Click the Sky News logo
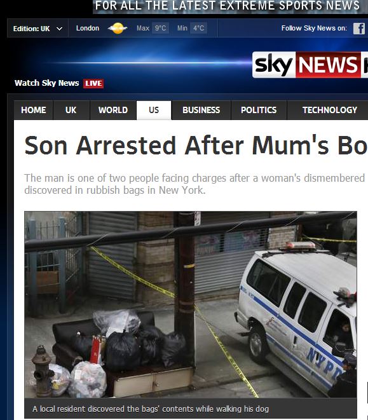 pos(310,65)
